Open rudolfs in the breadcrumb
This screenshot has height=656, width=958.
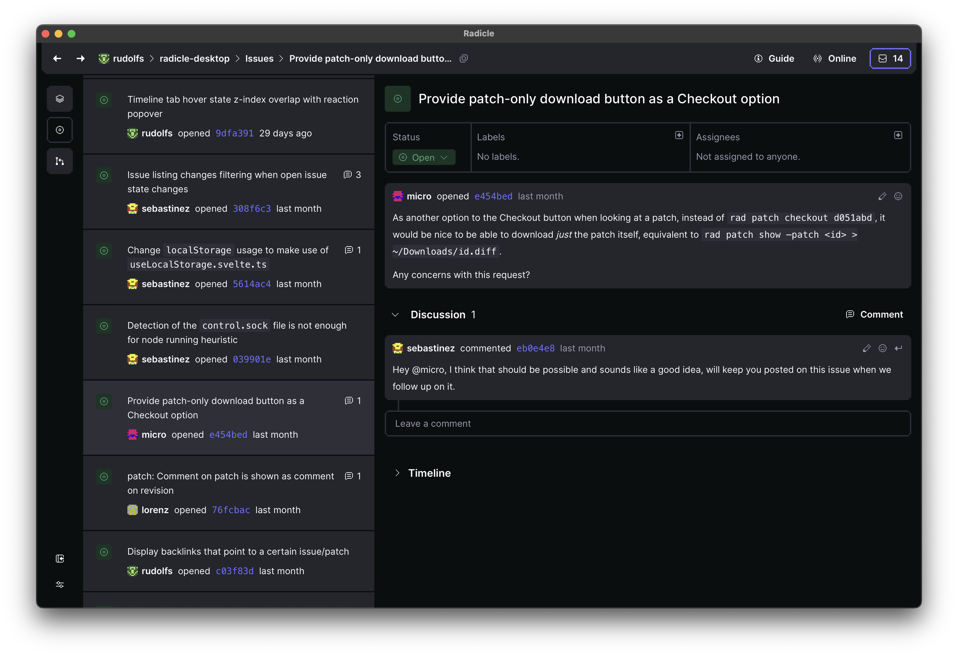pos(121,58)
